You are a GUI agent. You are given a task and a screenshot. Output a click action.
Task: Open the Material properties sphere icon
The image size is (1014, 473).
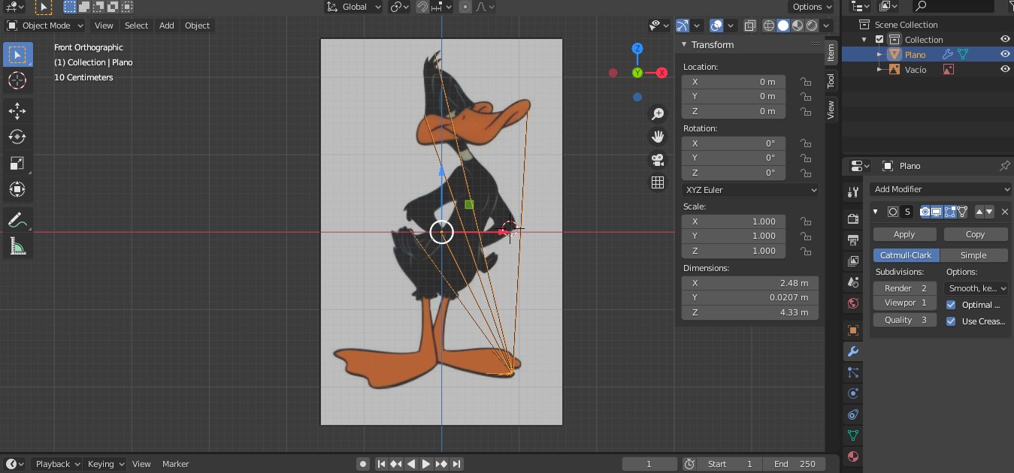tap(852, 456)
